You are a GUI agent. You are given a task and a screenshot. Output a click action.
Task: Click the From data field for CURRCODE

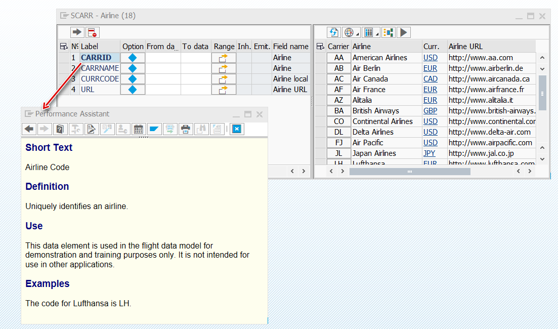tap(163, 79)
